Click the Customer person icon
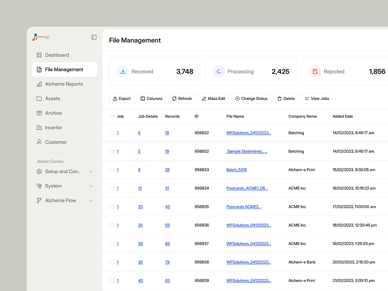Image resolution: width=388 pixels, height=291 pixels. 39,142
